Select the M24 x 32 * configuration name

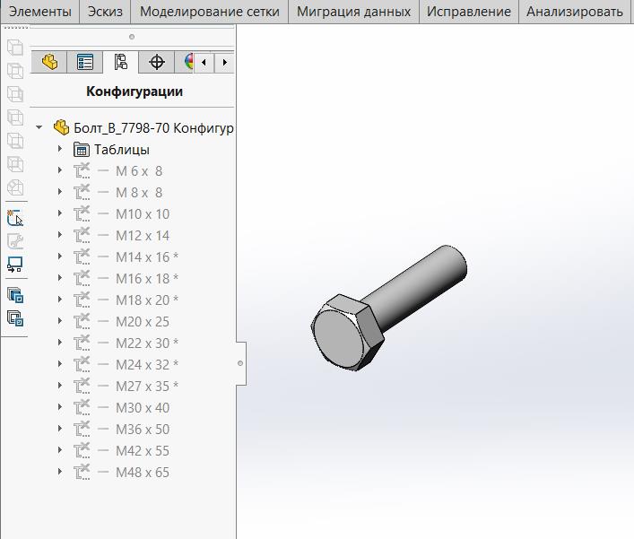point(147,365)
